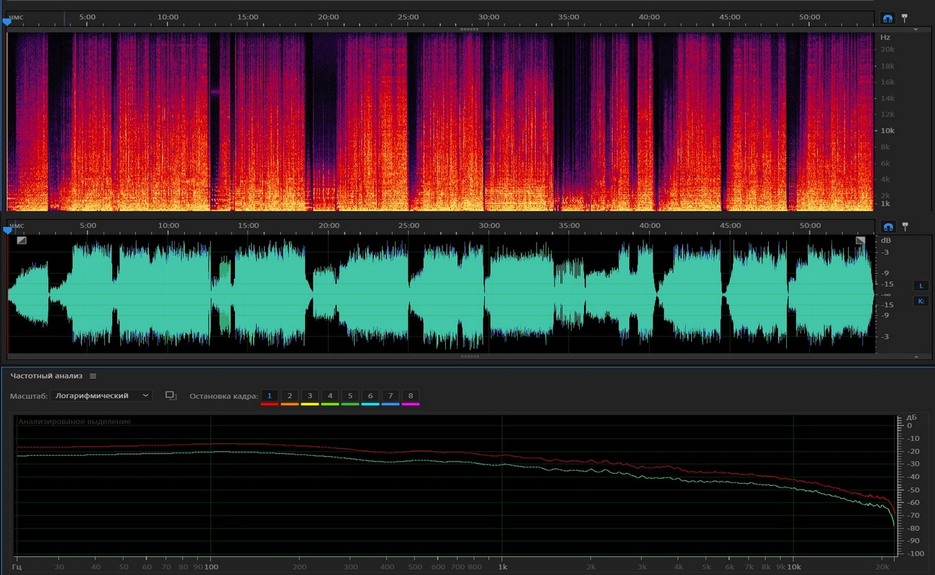Click the 5 hold button with green swatch
This screenshot has width=935, height=575.
point(350,396)
